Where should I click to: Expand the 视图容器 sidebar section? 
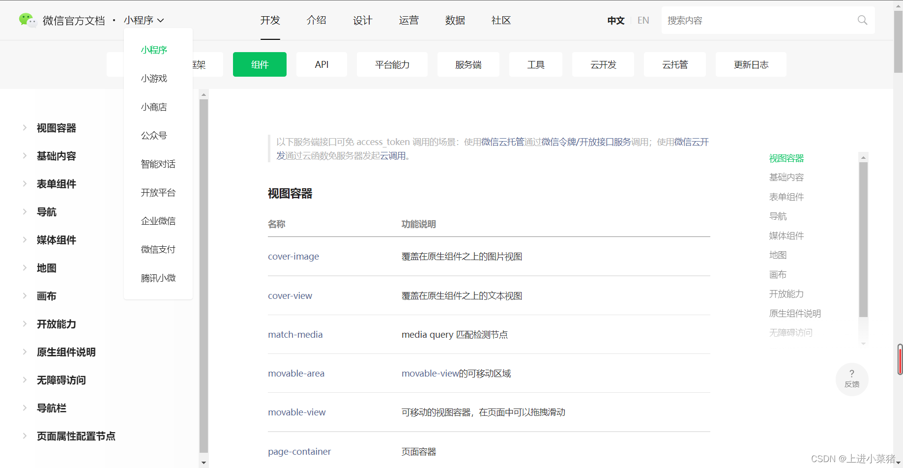pos(25,128)
